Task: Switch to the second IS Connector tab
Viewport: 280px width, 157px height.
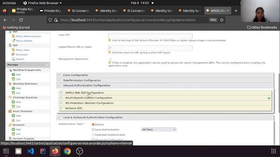Action: [x=134, y=10]
